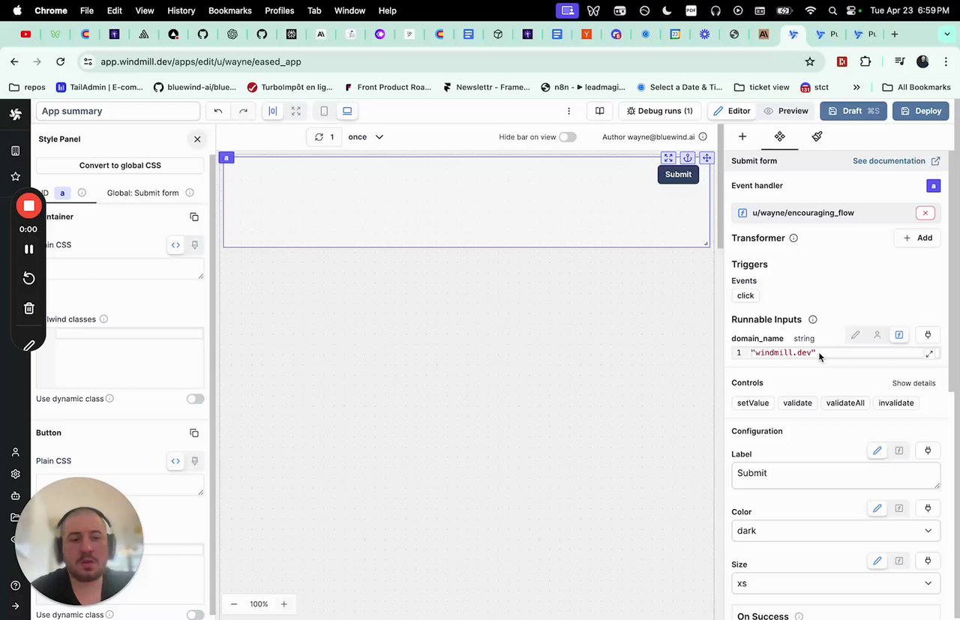Image resolution: width=960 pixels, height=620 pixels.
Task: Toggle Use dynamic class for the Button
Action: 195,614
